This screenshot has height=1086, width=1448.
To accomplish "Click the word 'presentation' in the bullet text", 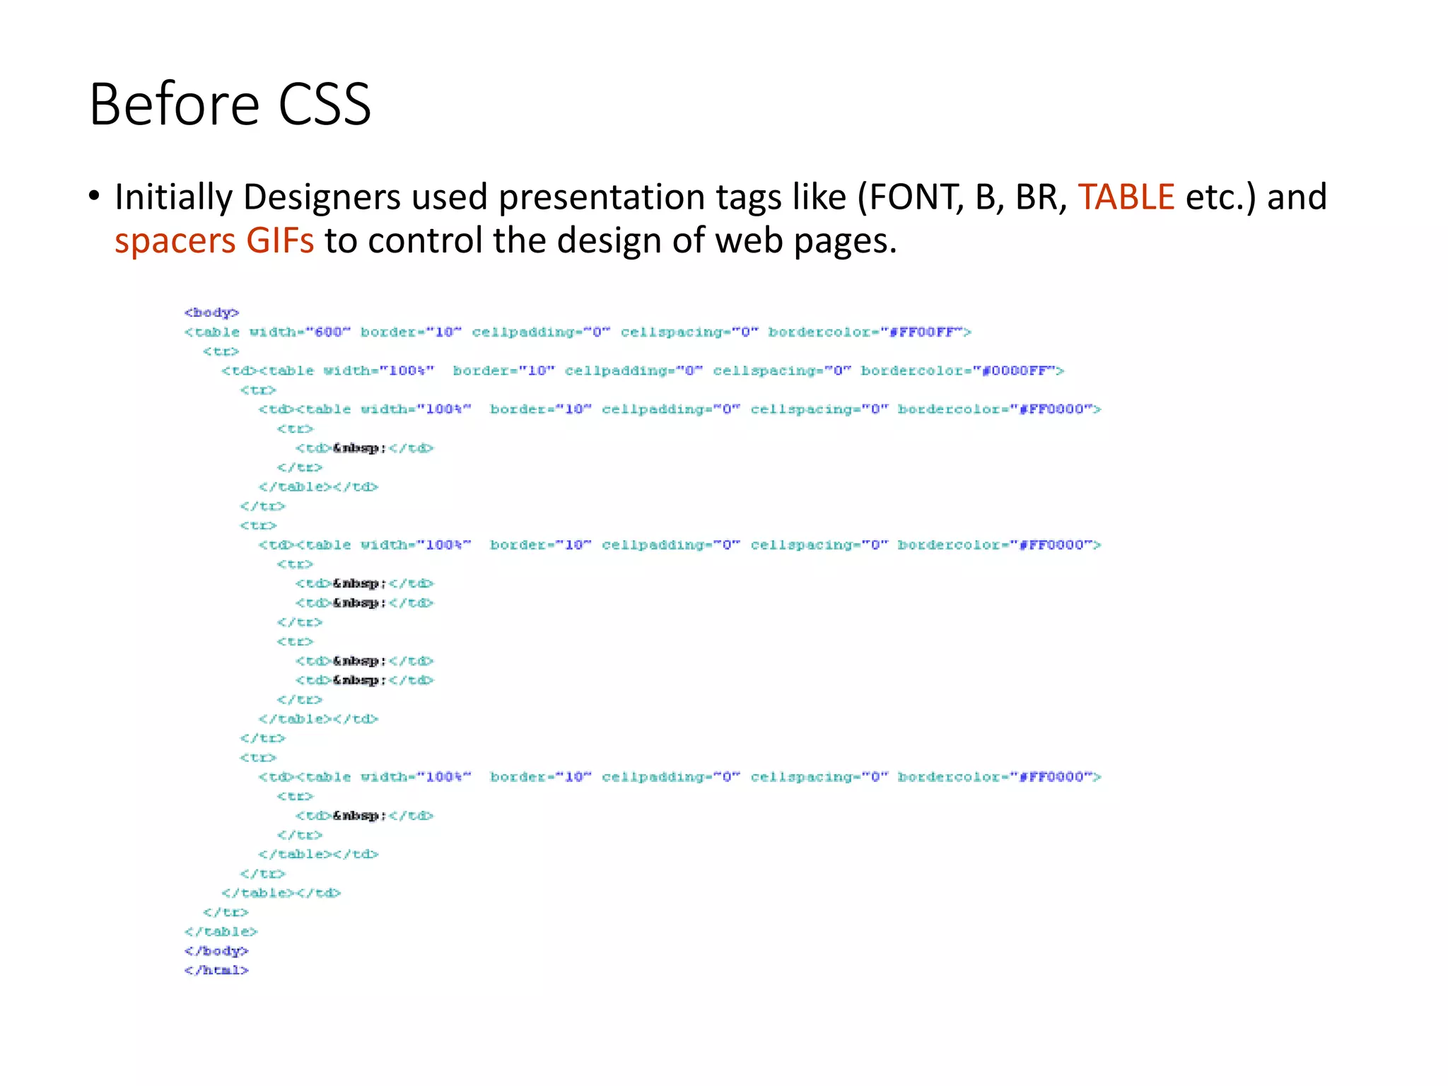I will [x=601, y=197].
